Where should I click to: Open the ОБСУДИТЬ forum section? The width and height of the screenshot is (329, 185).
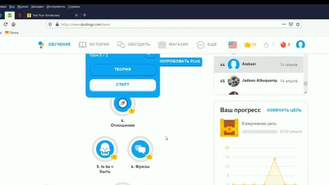click(134, 45)
